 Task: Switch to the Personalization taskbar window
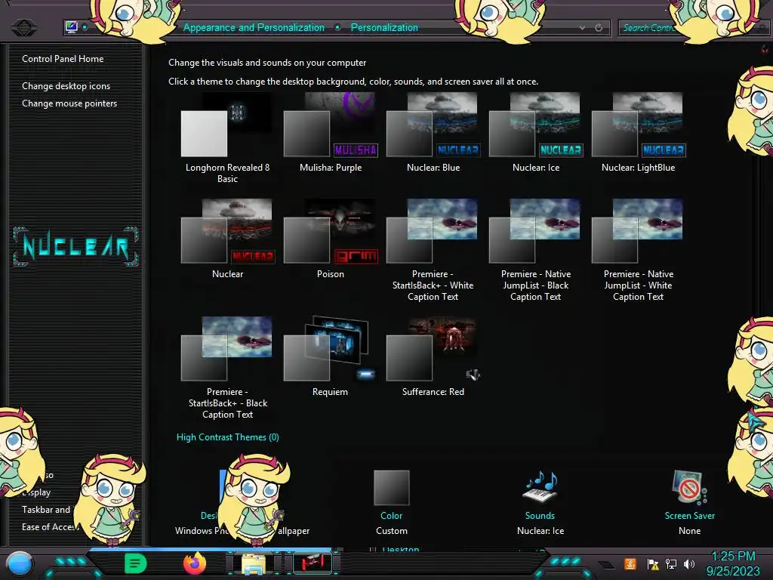coord(312,563)
